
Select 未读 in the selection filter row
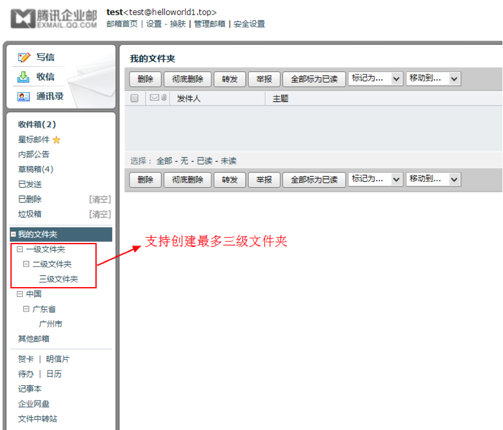point(229,161)
